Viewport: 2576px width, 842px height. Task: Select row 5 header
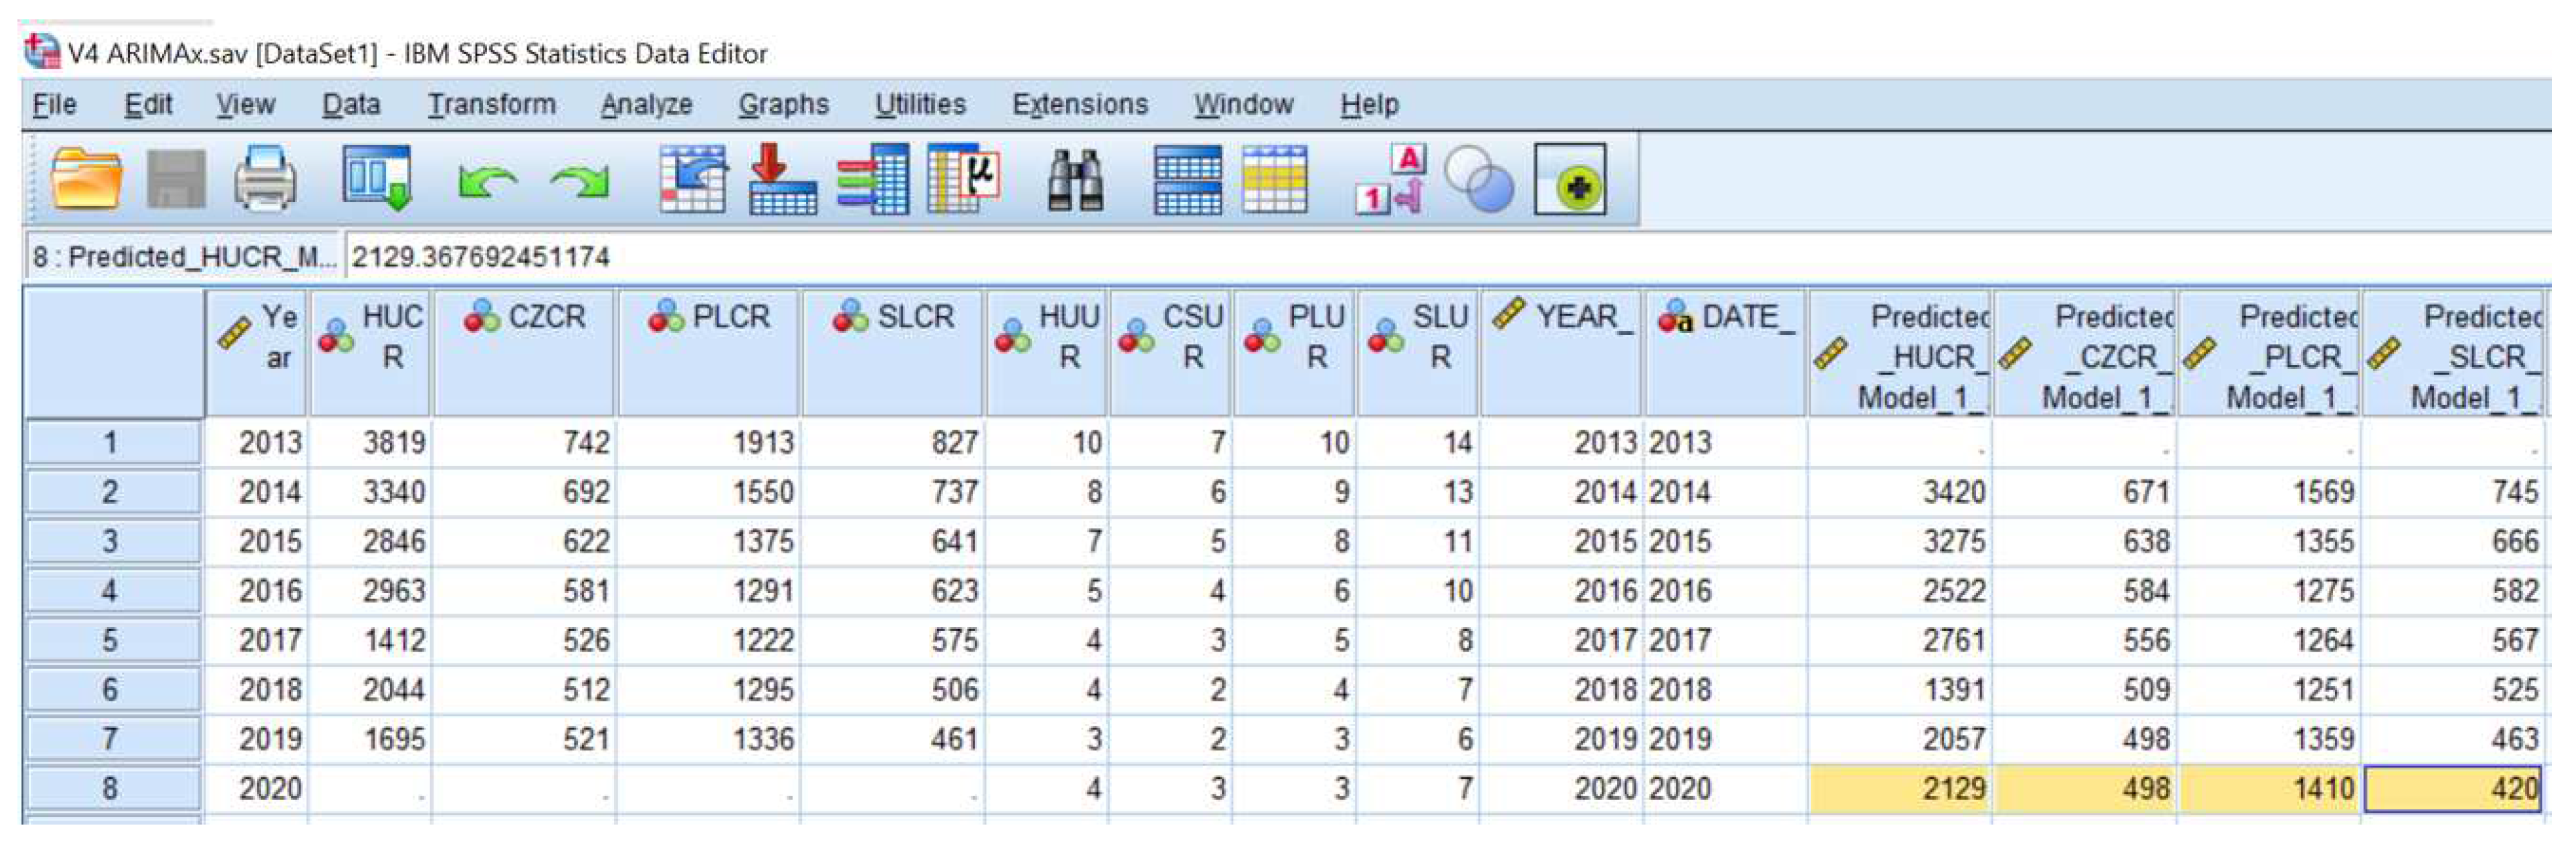point(111,640)
